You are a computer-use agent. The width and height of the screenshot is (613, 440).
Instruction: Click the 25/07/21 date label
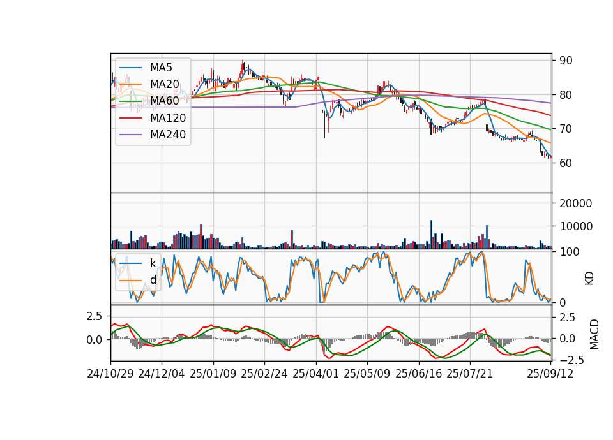(x=470, y=374)
